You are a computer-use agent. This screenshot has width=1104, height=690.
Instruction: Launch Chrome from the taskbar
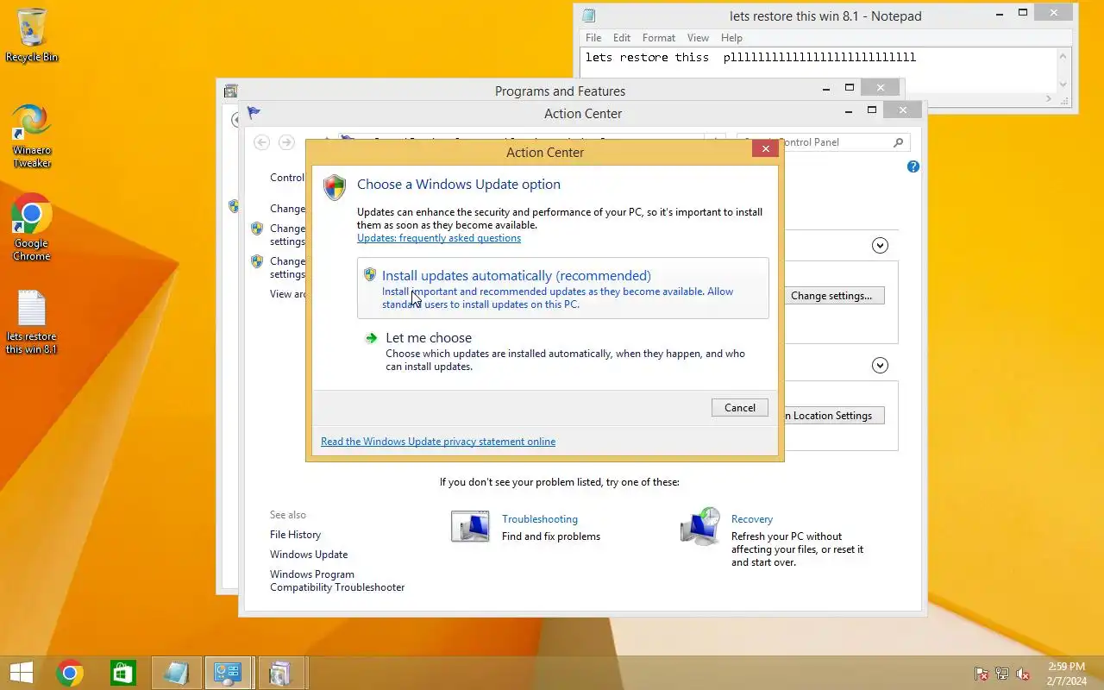click(70, 673)
